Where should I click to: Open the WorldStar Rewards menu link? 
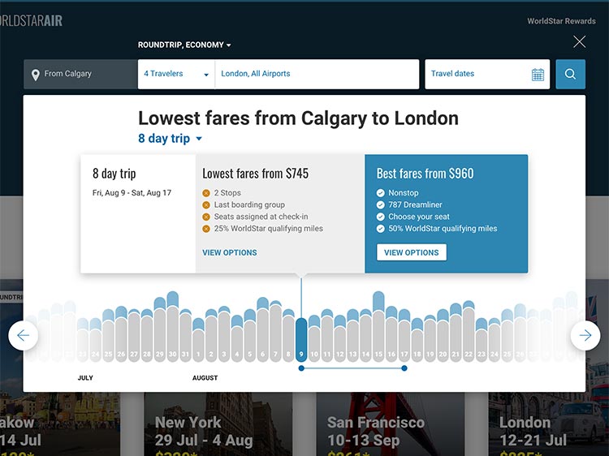pos(561,21)
